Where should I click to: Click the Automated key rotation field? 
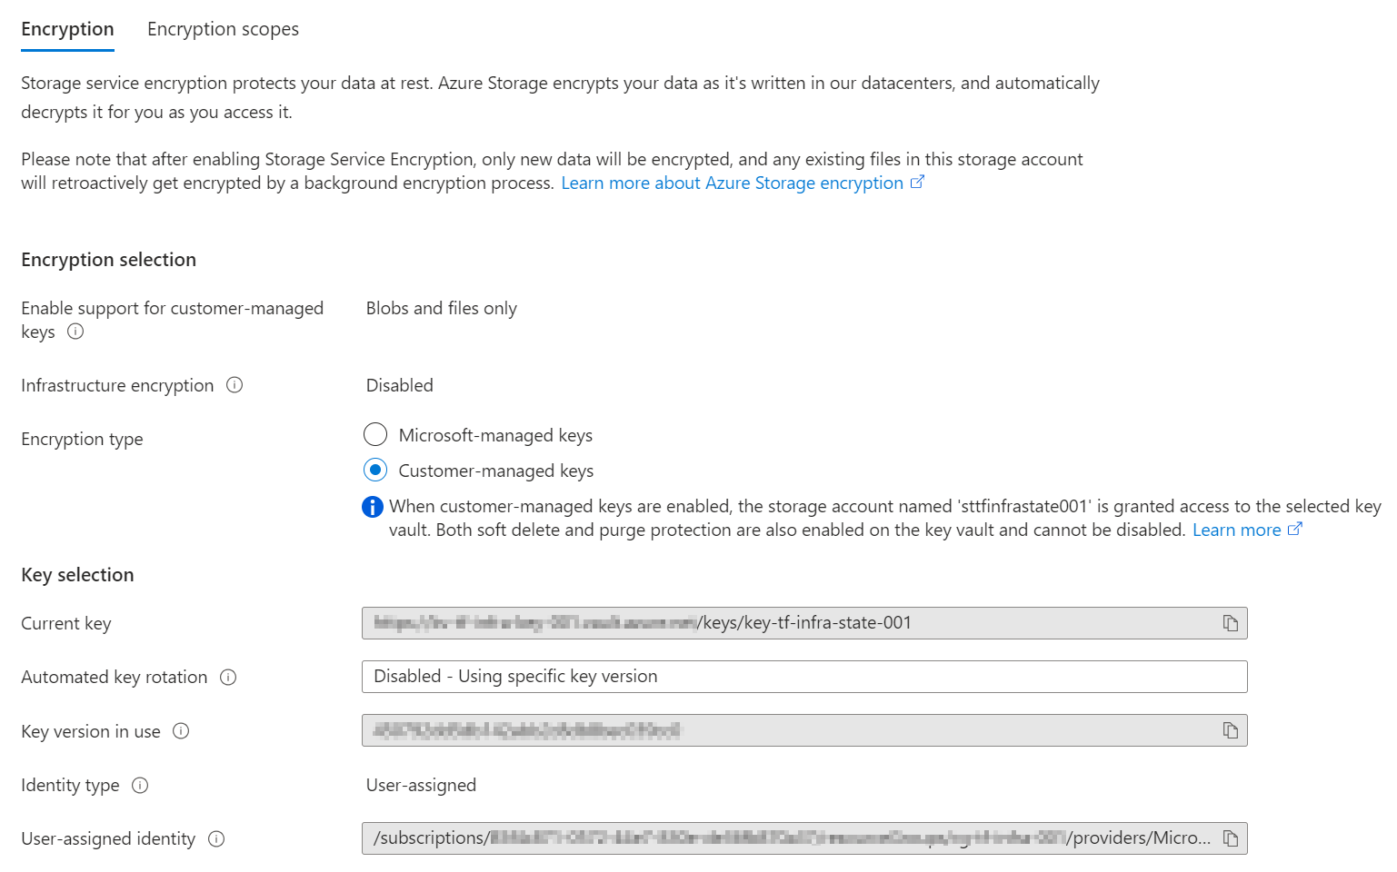pyautogui.click(x=803, y=677)
